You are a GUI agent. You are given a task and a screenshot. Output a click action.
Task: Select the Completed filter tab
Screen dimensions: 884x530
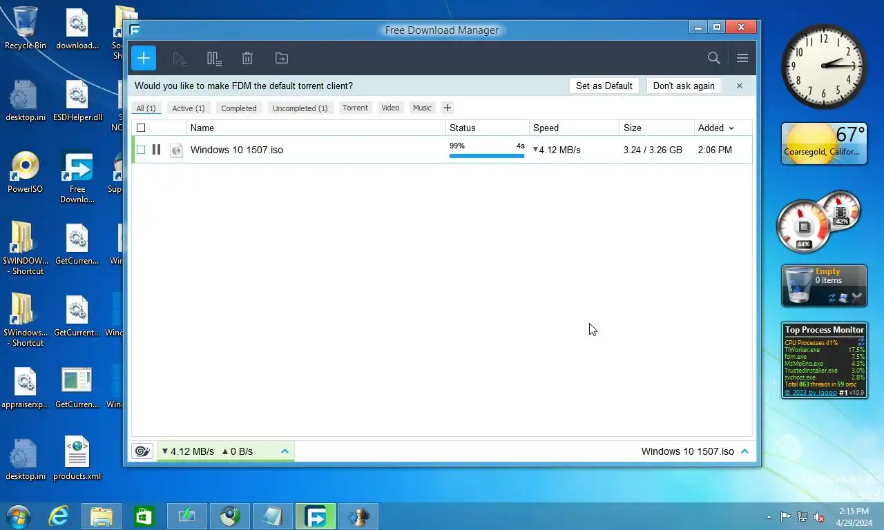tap(239, 108)
